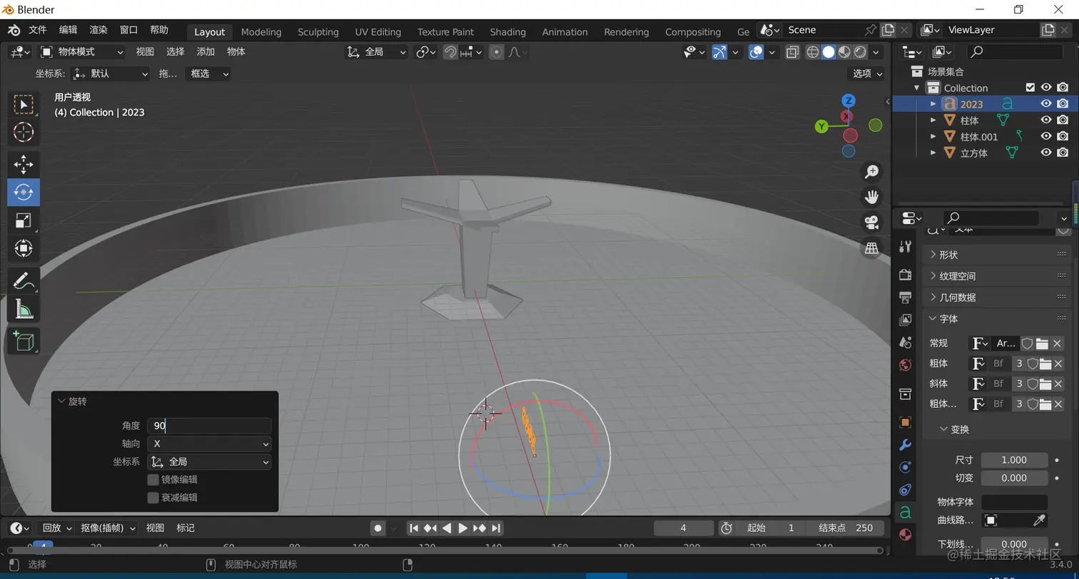This screenshot has height=579, width=1079.
Task: Choose the Add Cube tool
Action: [x=24, y=341]
